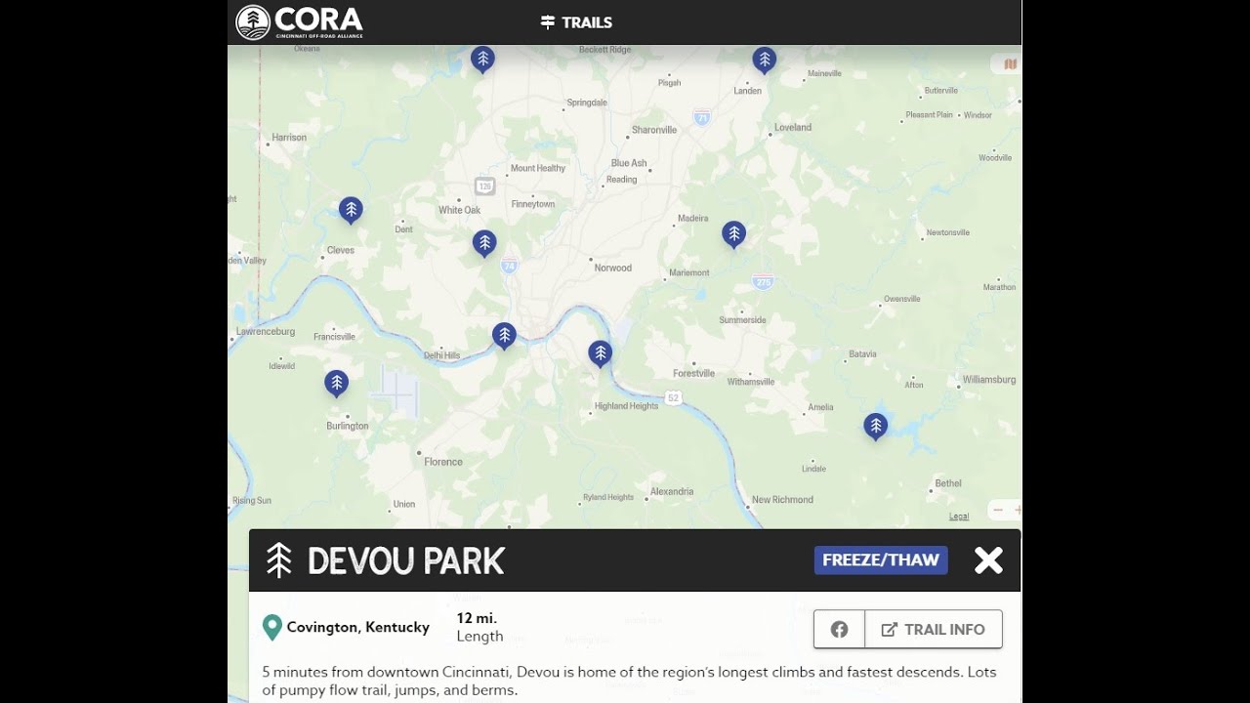
Task: Click the tree icon beside Devou Park
Action: tap(279, 560)
